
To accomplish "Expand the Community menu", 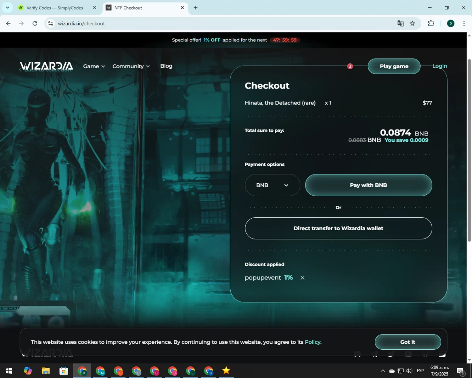I will tap(131, 66).
